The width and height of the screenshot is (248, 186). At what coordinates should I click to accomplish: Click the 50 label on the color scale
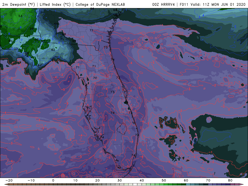(x=164, y=180)
